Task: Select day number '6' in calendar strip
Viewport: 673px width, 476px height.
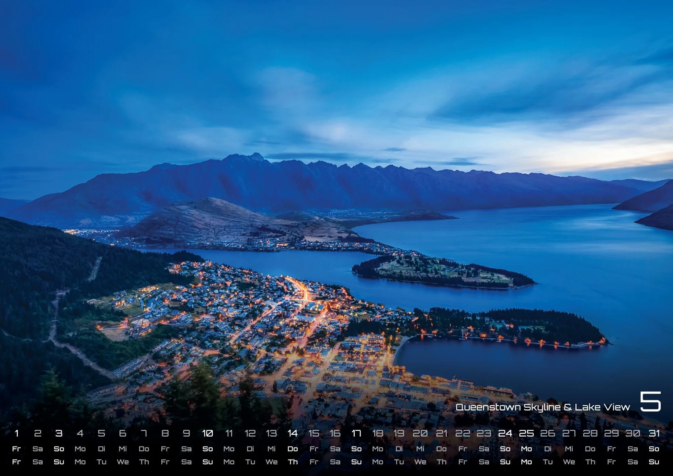Action: point(123,433)
